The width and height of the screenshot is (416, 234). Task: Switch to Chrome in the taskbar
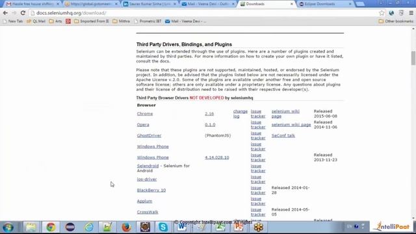(51, 227)
